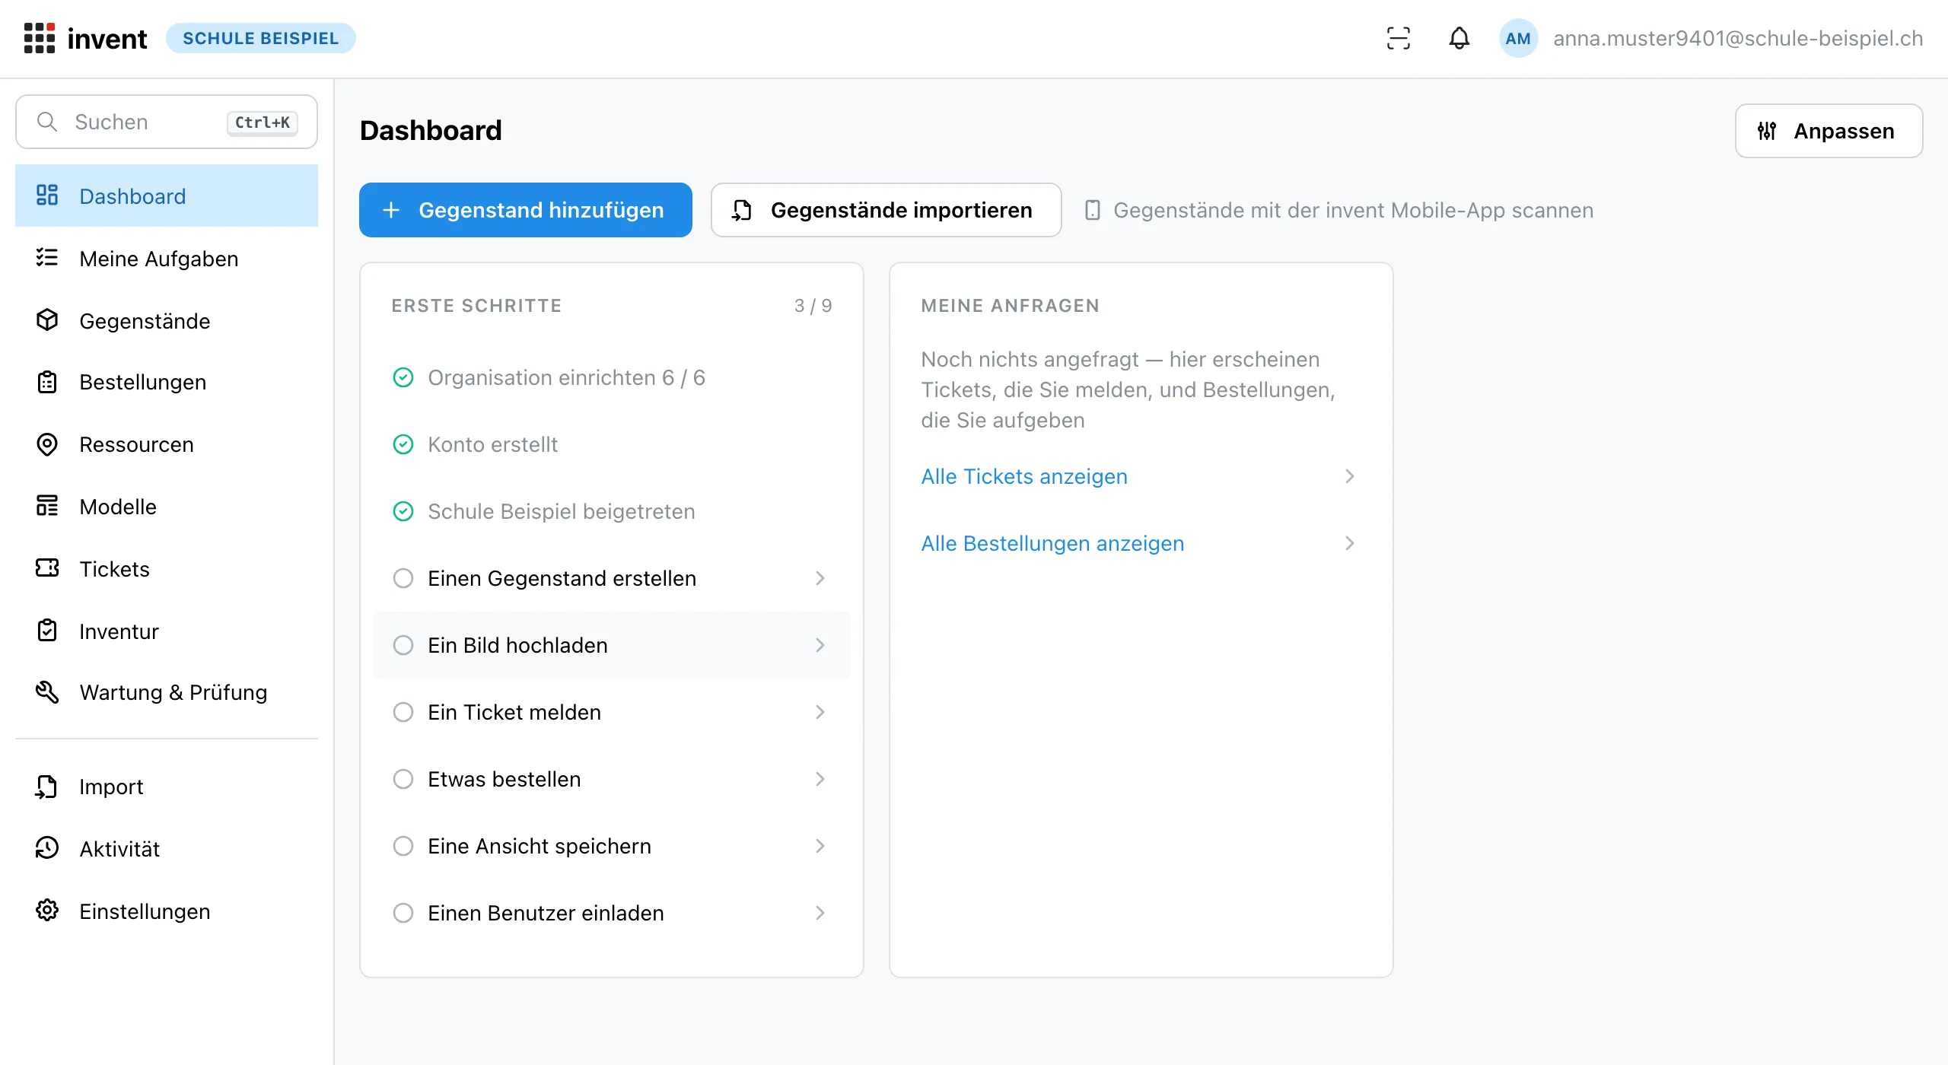Click chevron next to Alle Tickets anzeigen
This screenshot has width=1948, height=1065.
[x=1349, y=476]
